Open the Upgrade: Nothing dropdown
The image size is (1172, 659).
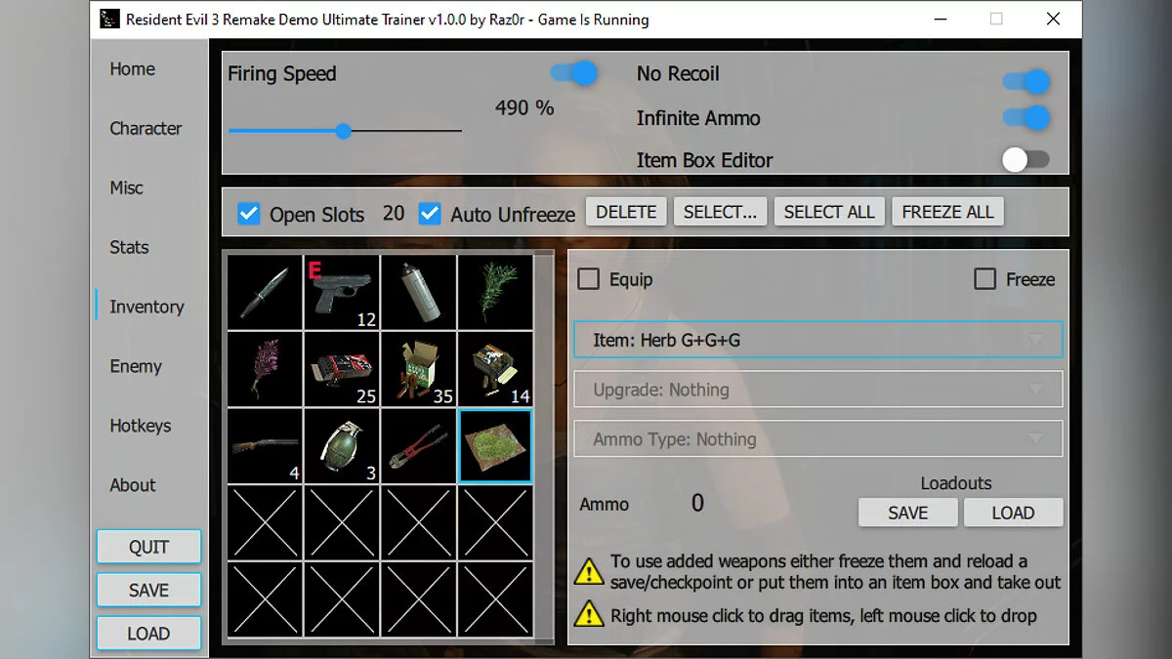tap(817, 390)
